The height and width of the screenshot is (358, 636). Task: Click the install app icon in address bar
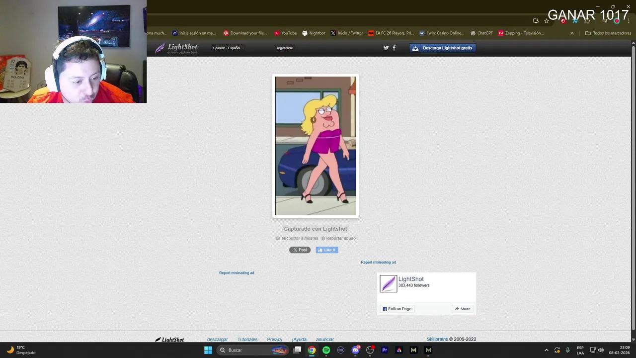pyautogui.click(x=536, y=21)
